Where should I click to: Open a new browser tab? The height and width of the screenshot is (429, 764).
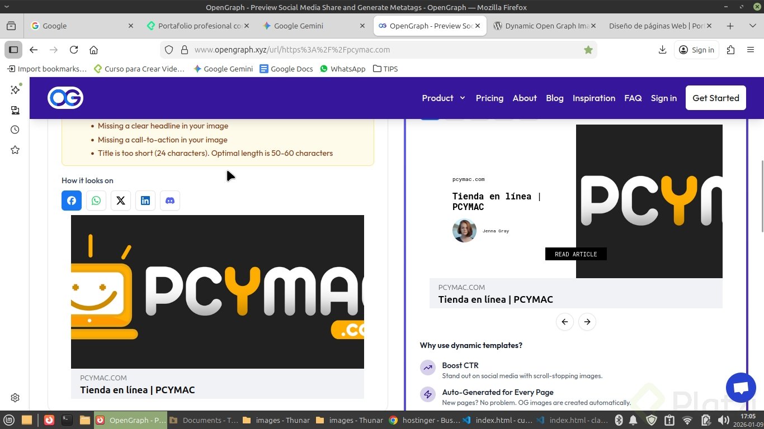tap(730, 26)
